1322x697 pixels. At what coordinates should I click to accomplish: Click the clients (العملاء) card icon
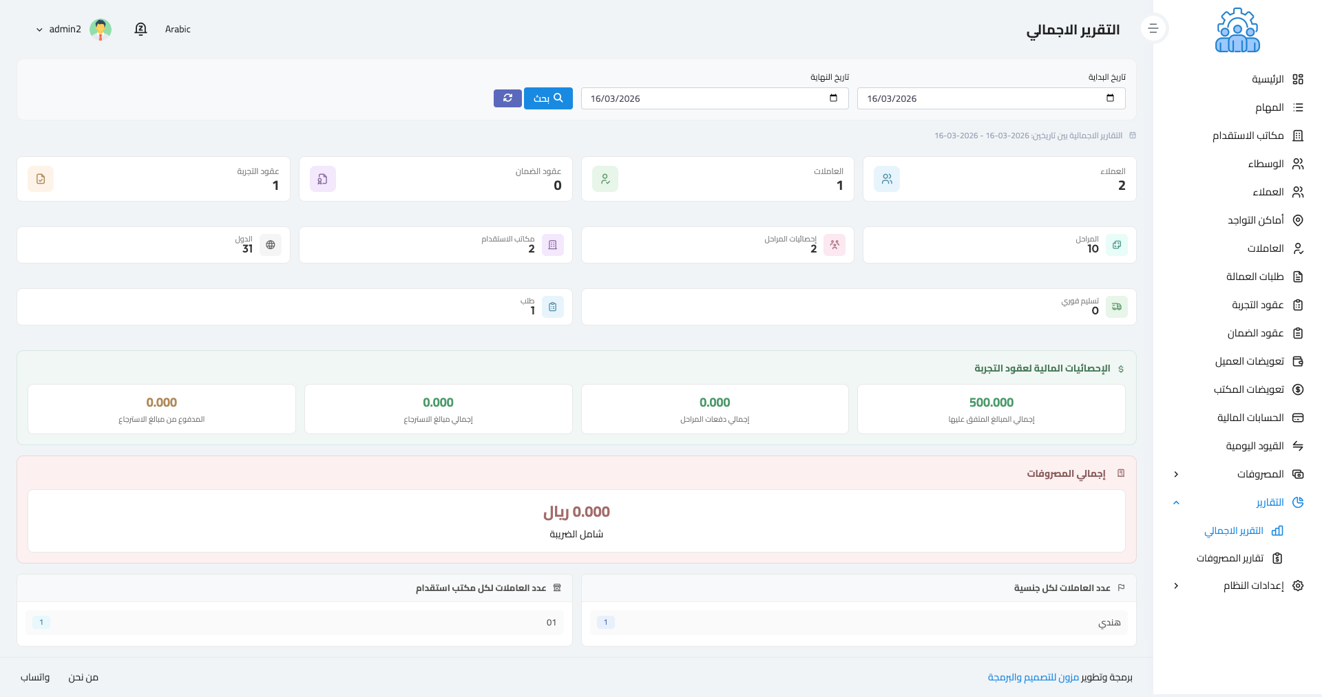click(x=886, y=179)
